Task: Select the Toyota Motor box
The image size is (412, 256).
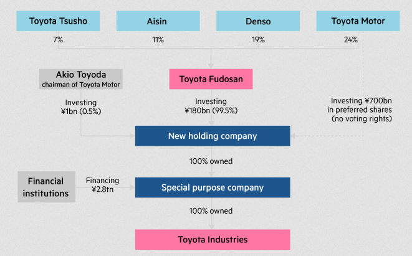Action: [x=358, y=22]
